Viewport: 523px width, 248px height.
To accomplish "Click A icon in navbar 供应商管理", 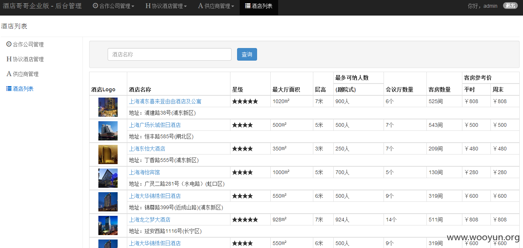I will click(200, 6).
